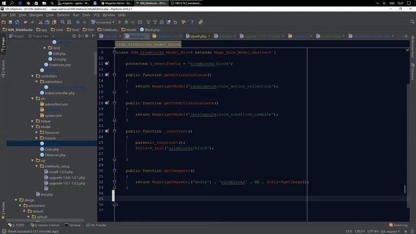Expand the Resource folder
The height and width of the screenshot is (234, 416).
click(x=36, y=133)
